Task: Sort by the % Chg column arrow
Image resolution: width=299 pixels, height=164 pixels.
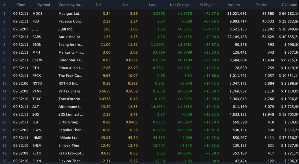Action: [212, 5]
